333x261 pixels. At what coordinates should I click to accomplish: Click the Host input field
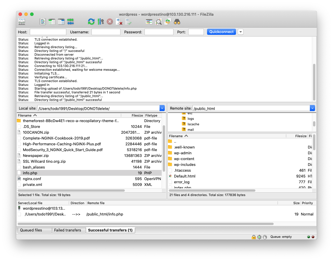pos(48,32)
